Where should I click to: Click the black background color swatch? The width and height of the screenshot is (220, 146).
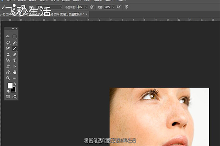coord(14,90)
